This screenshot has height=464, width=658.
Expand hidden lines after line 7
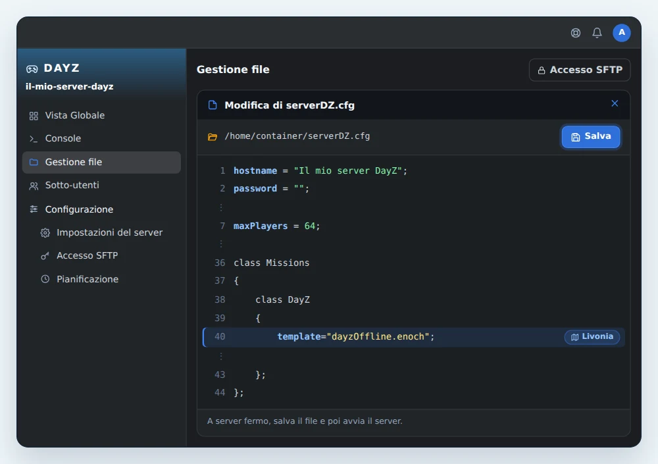(x=221, y=244)
